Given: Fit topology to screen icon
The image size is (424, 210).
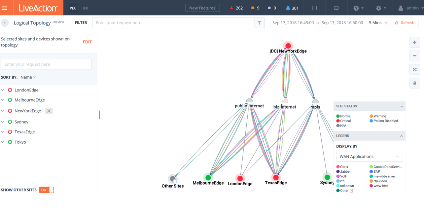Looking at the screenshot, I should coord(415,70).
